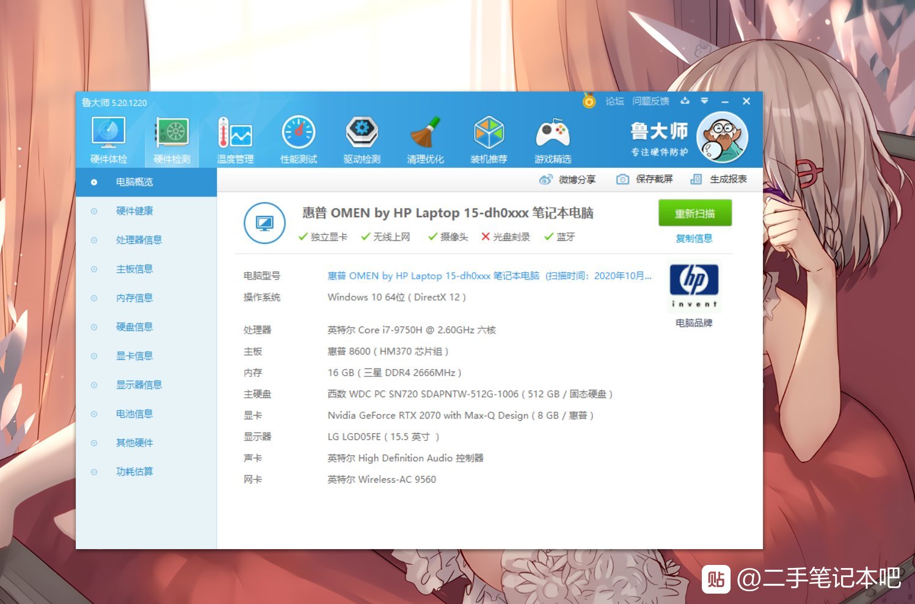Click 保存截屏 to save a screenshot

tap(644, 179)
